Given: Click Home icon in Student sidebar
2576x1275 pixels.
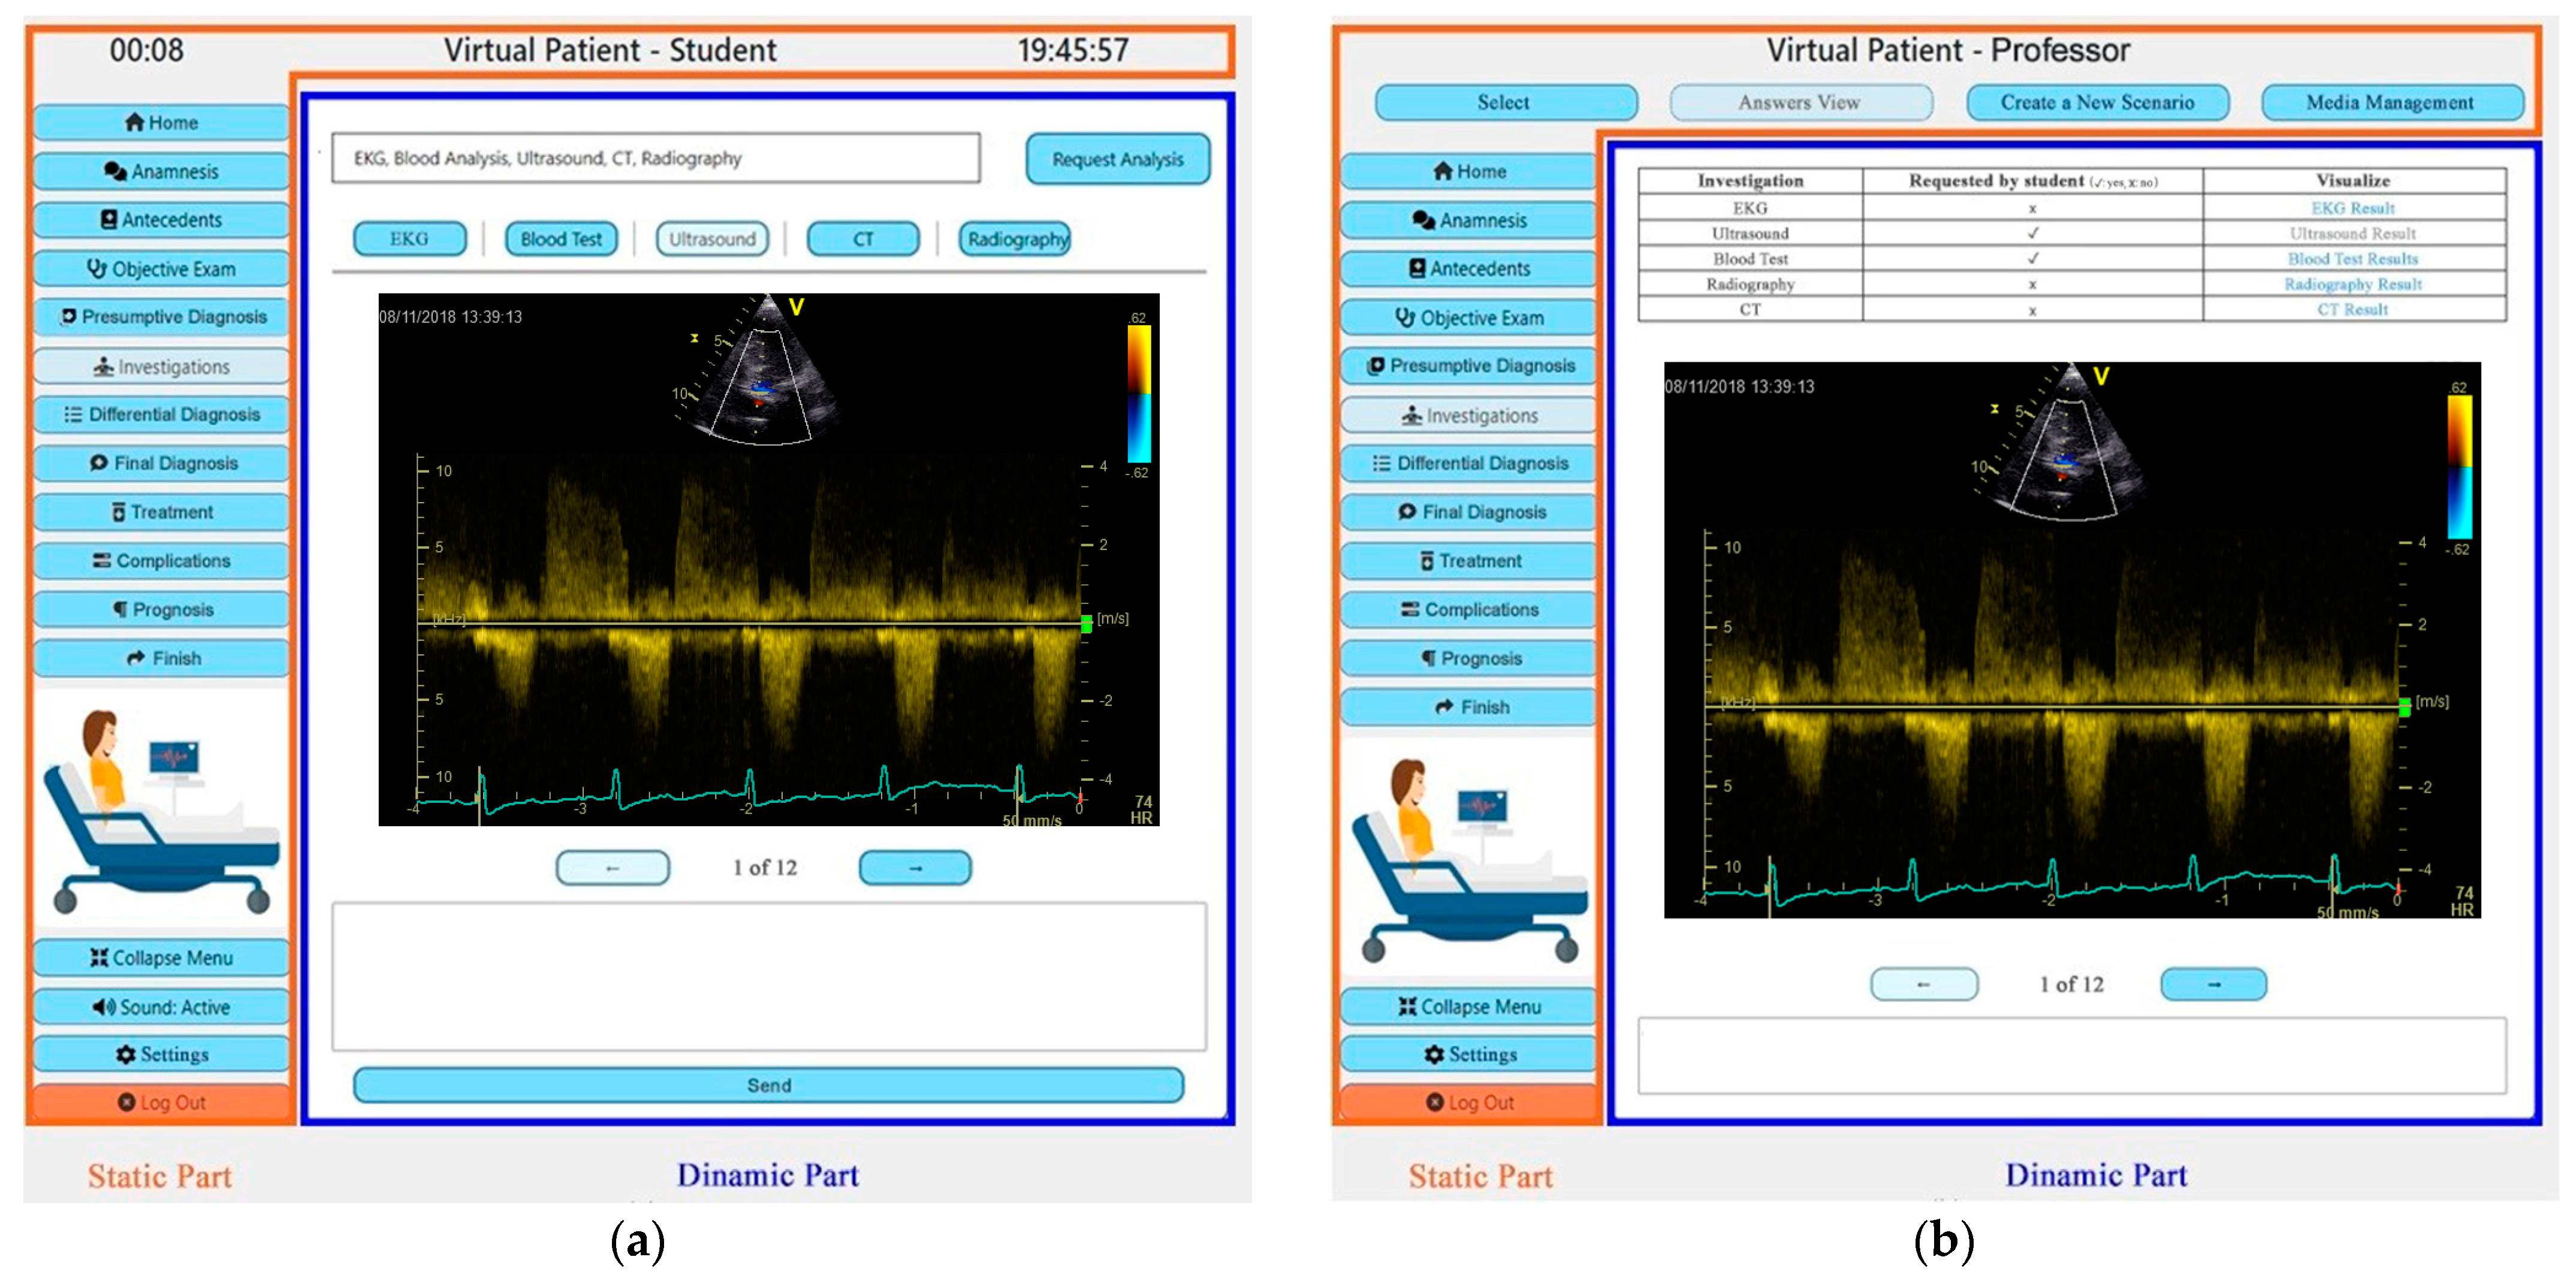Looking at the screenshot, I should click(134, 122).
